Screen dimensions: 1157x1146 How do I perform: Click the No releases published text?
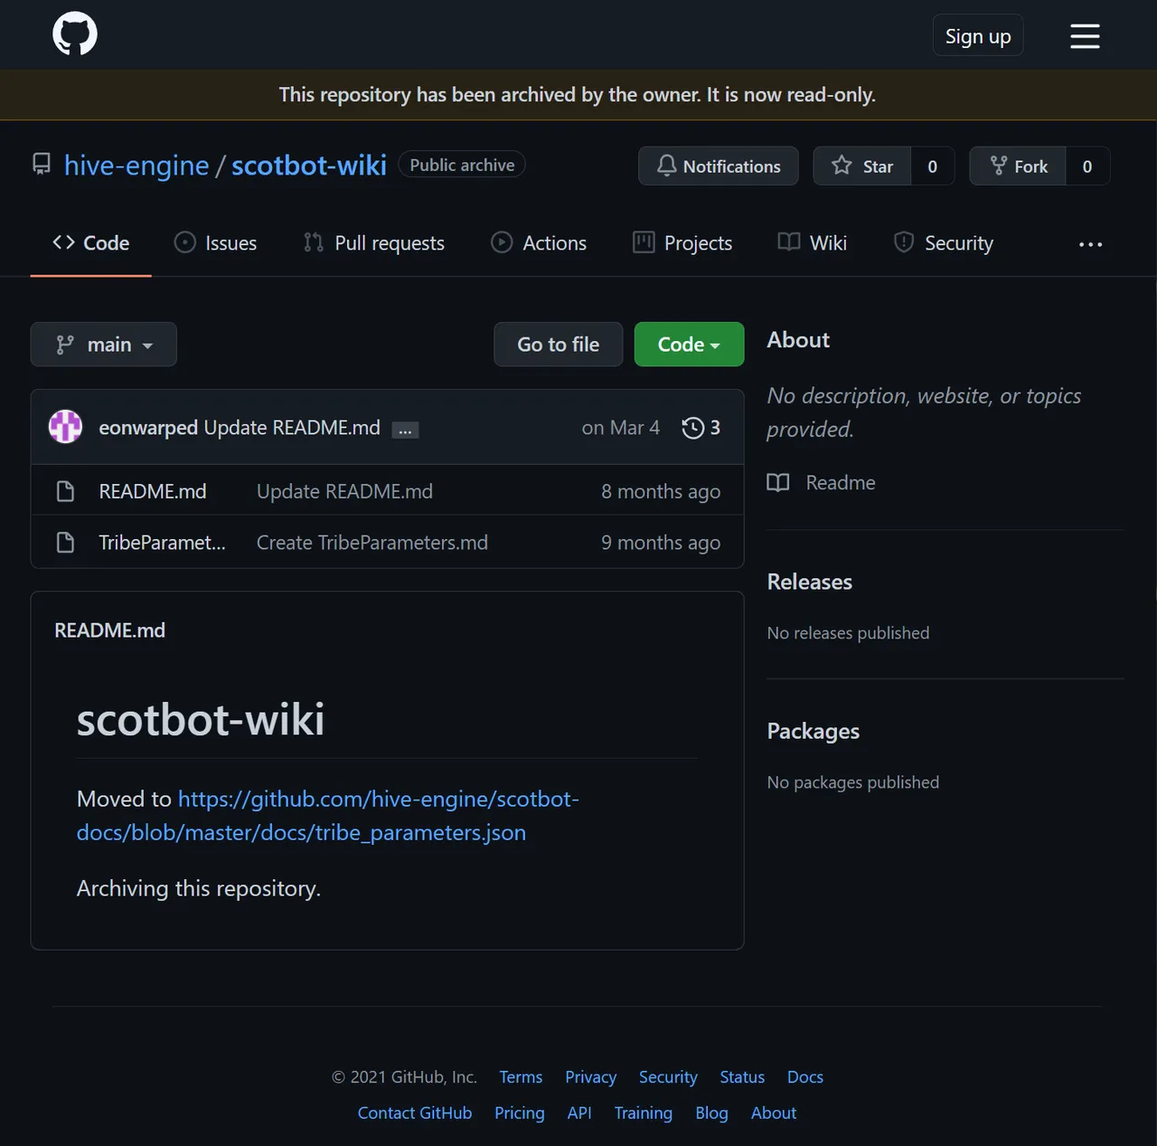pos(848,633)
